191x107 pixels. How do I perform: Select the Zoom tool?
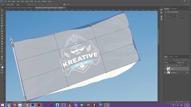click(x=2, y=59)
